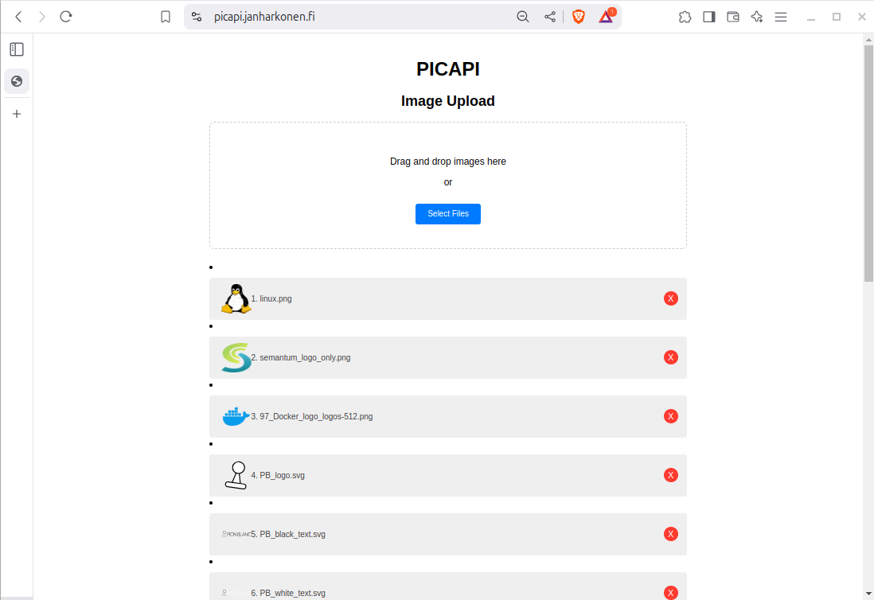Remove semantum_logo_only.png with its red X
Viewport: 874px width, 600px height.
click(x=670, y=357)
